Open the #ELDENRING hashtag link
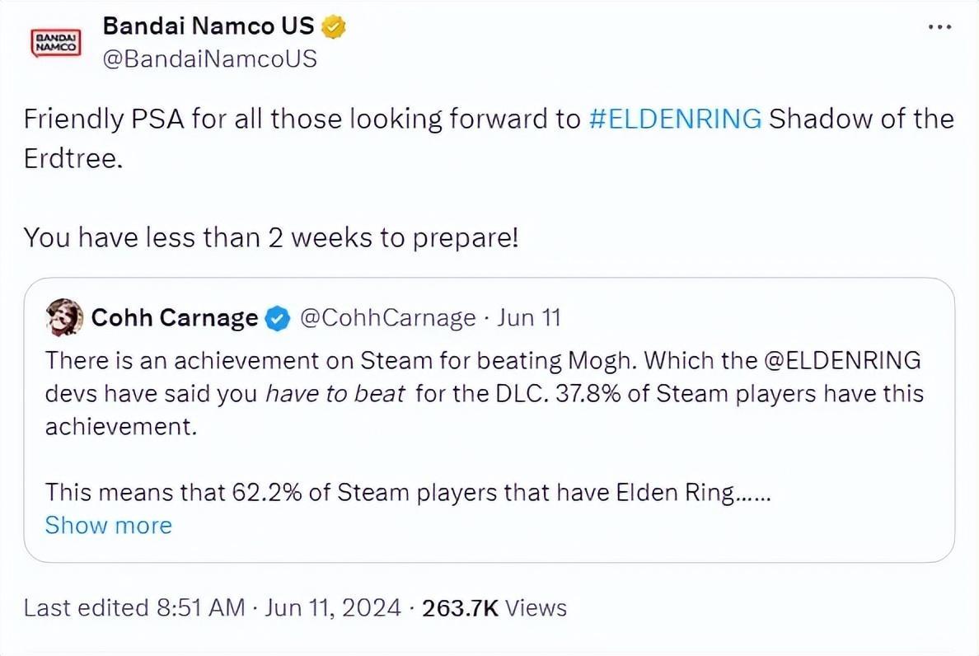This screenshot has width=979, height=656. pyautogui.click(x=676, y=119)
